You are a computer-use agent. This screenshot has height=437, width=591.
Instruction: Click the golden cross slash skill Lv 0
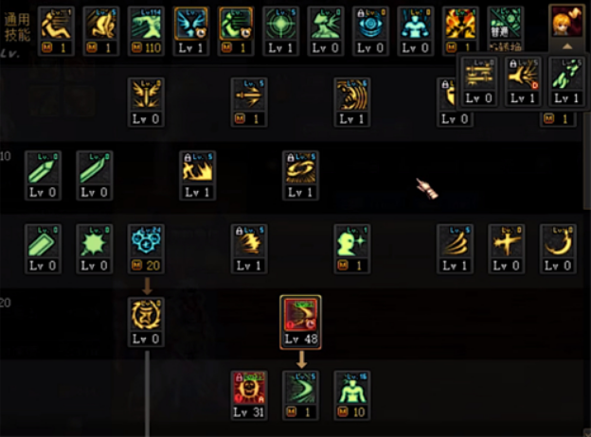click(x=506, y=249)
